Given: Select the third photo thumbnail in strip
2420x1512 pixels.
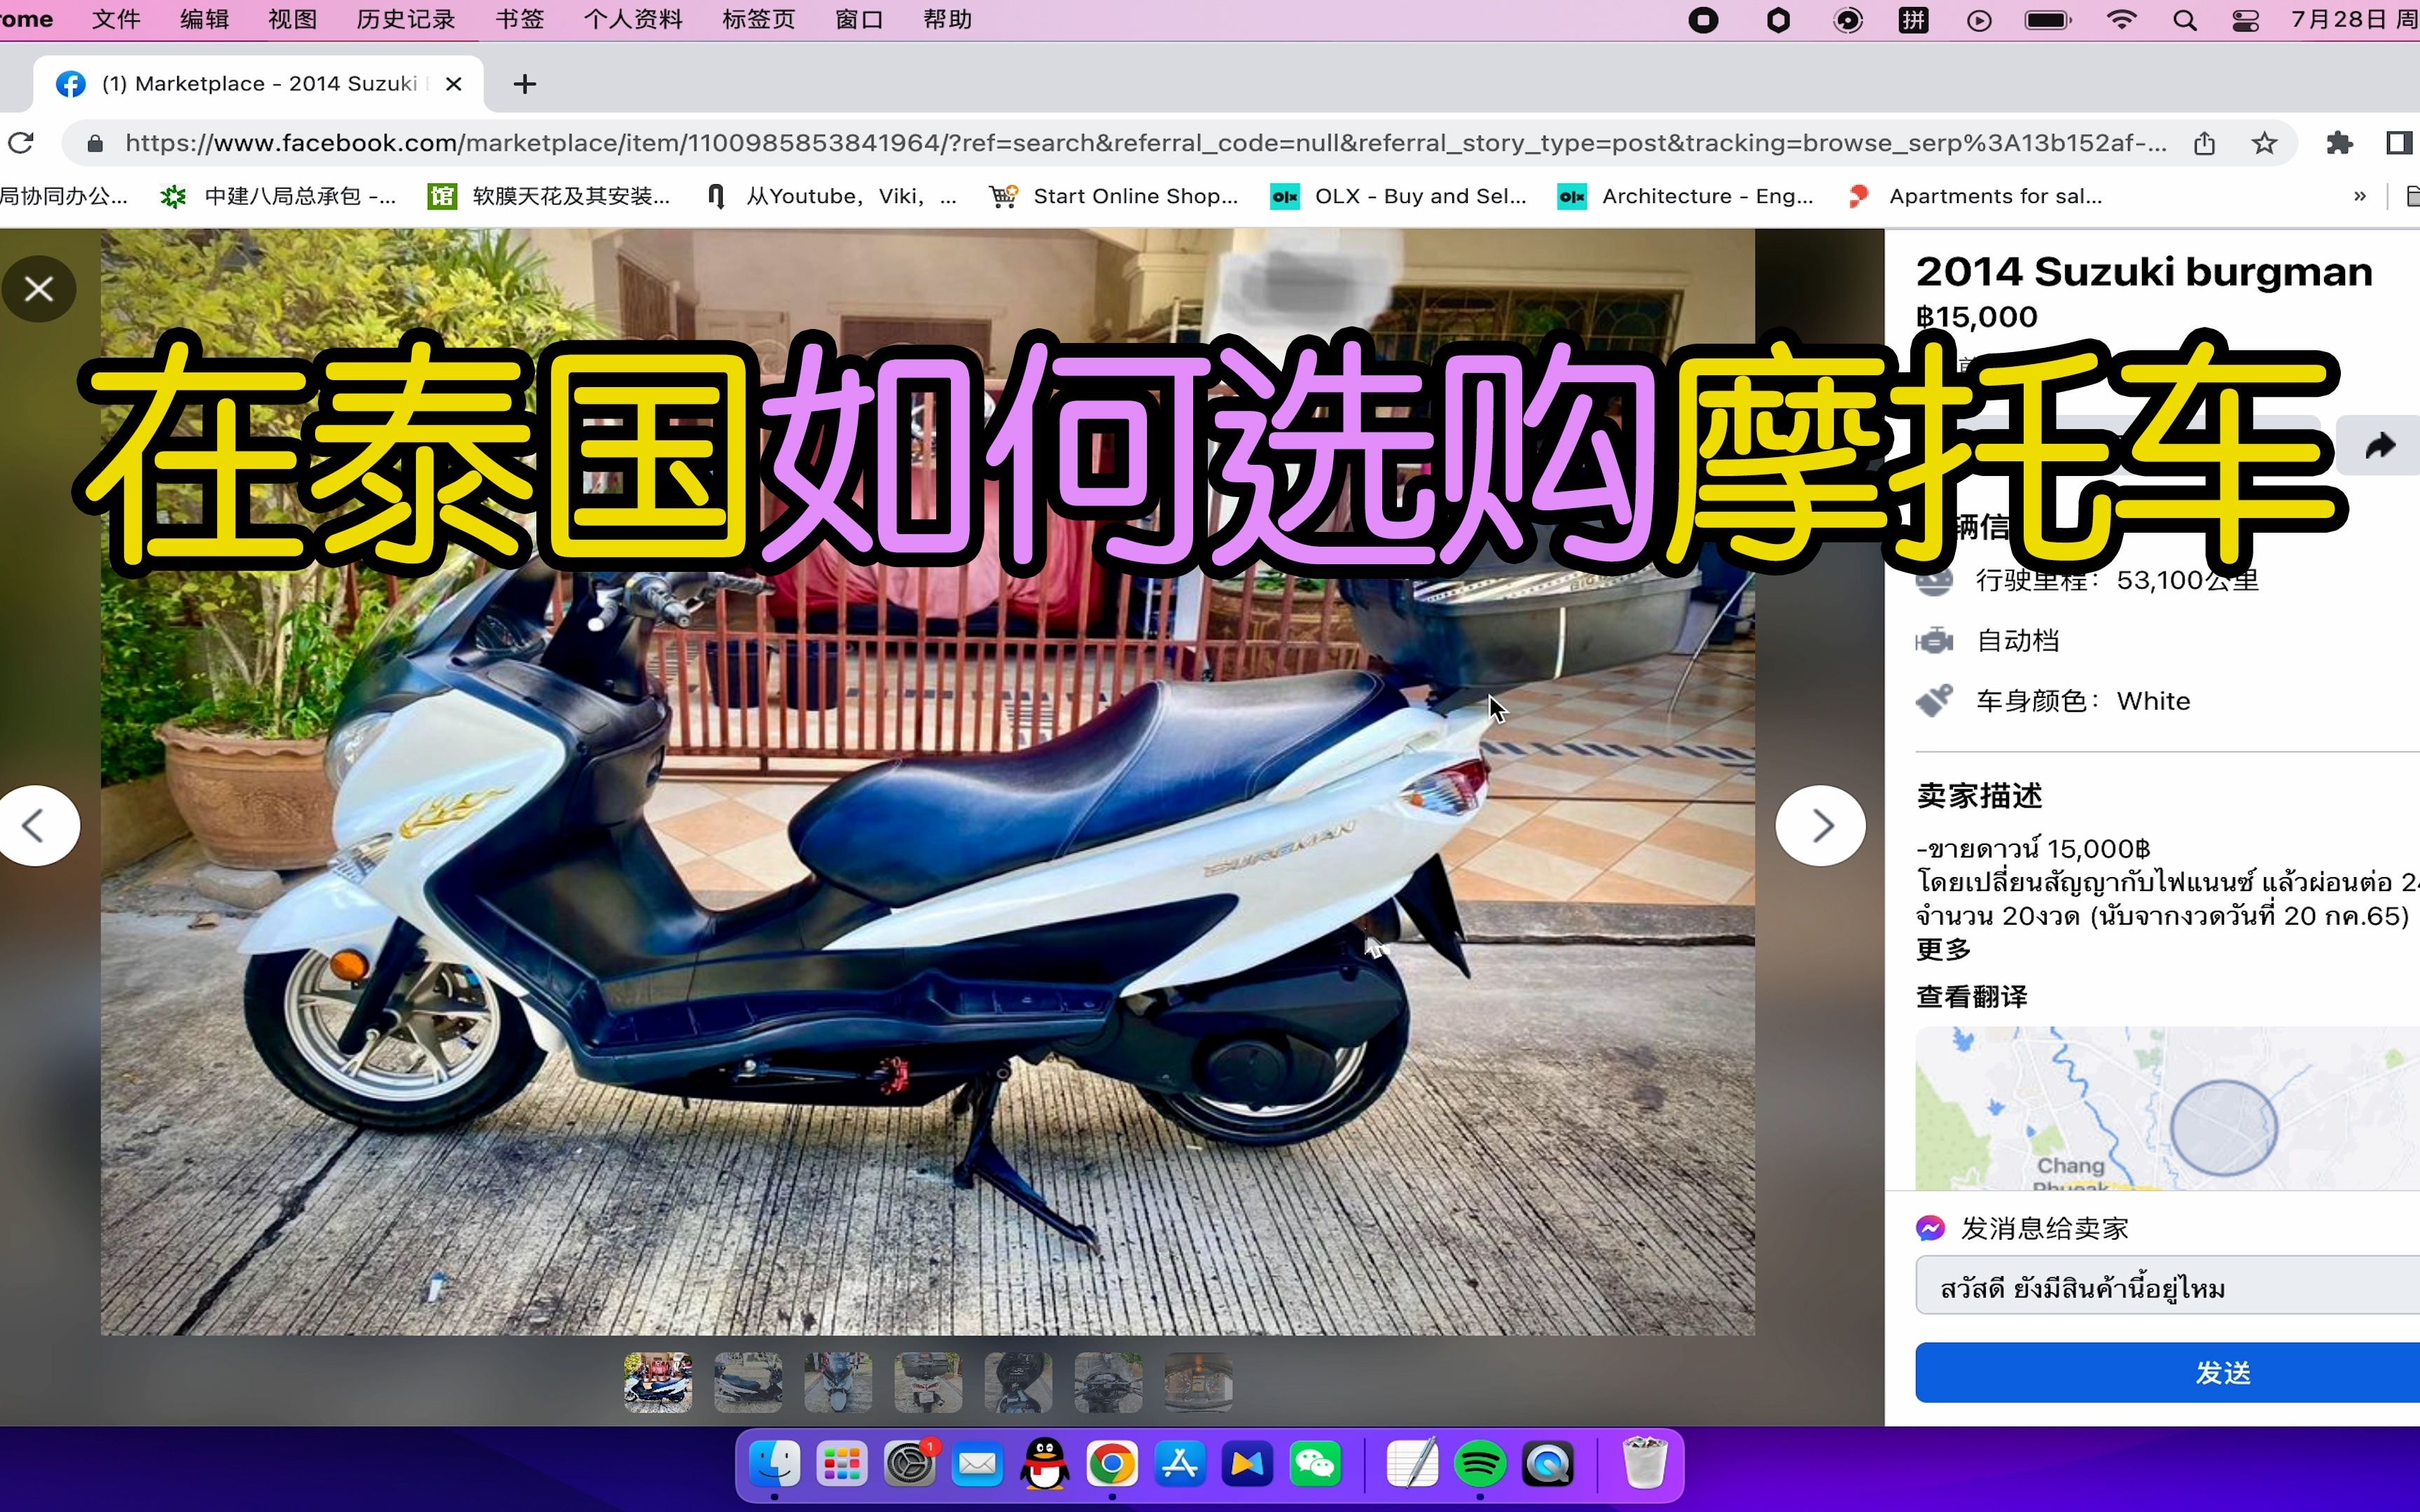Looking at the screenshot, I should pos(838,1382).
